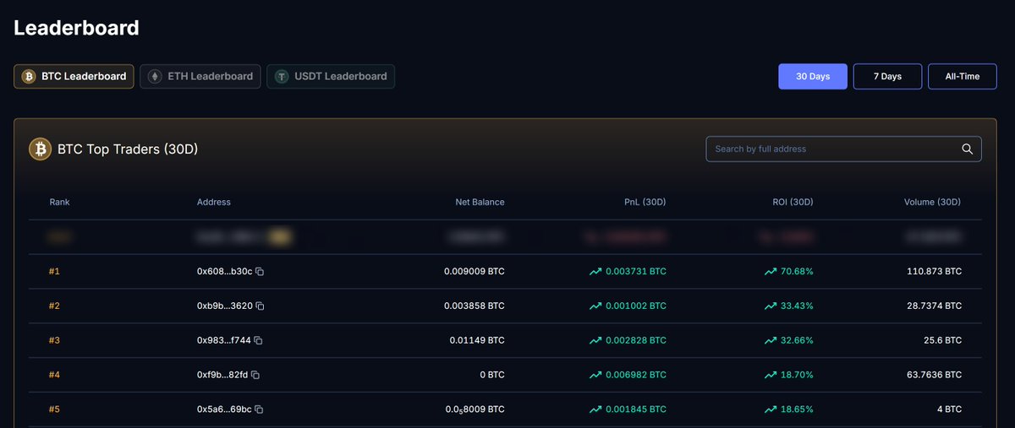1015x428 pixels.
Task: Click net balance 0.009009 BTC
Action: click(475, 272)
